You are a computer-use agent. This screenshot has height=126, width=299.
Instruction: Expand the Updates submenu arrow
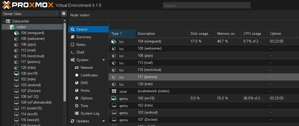[103, 121]
